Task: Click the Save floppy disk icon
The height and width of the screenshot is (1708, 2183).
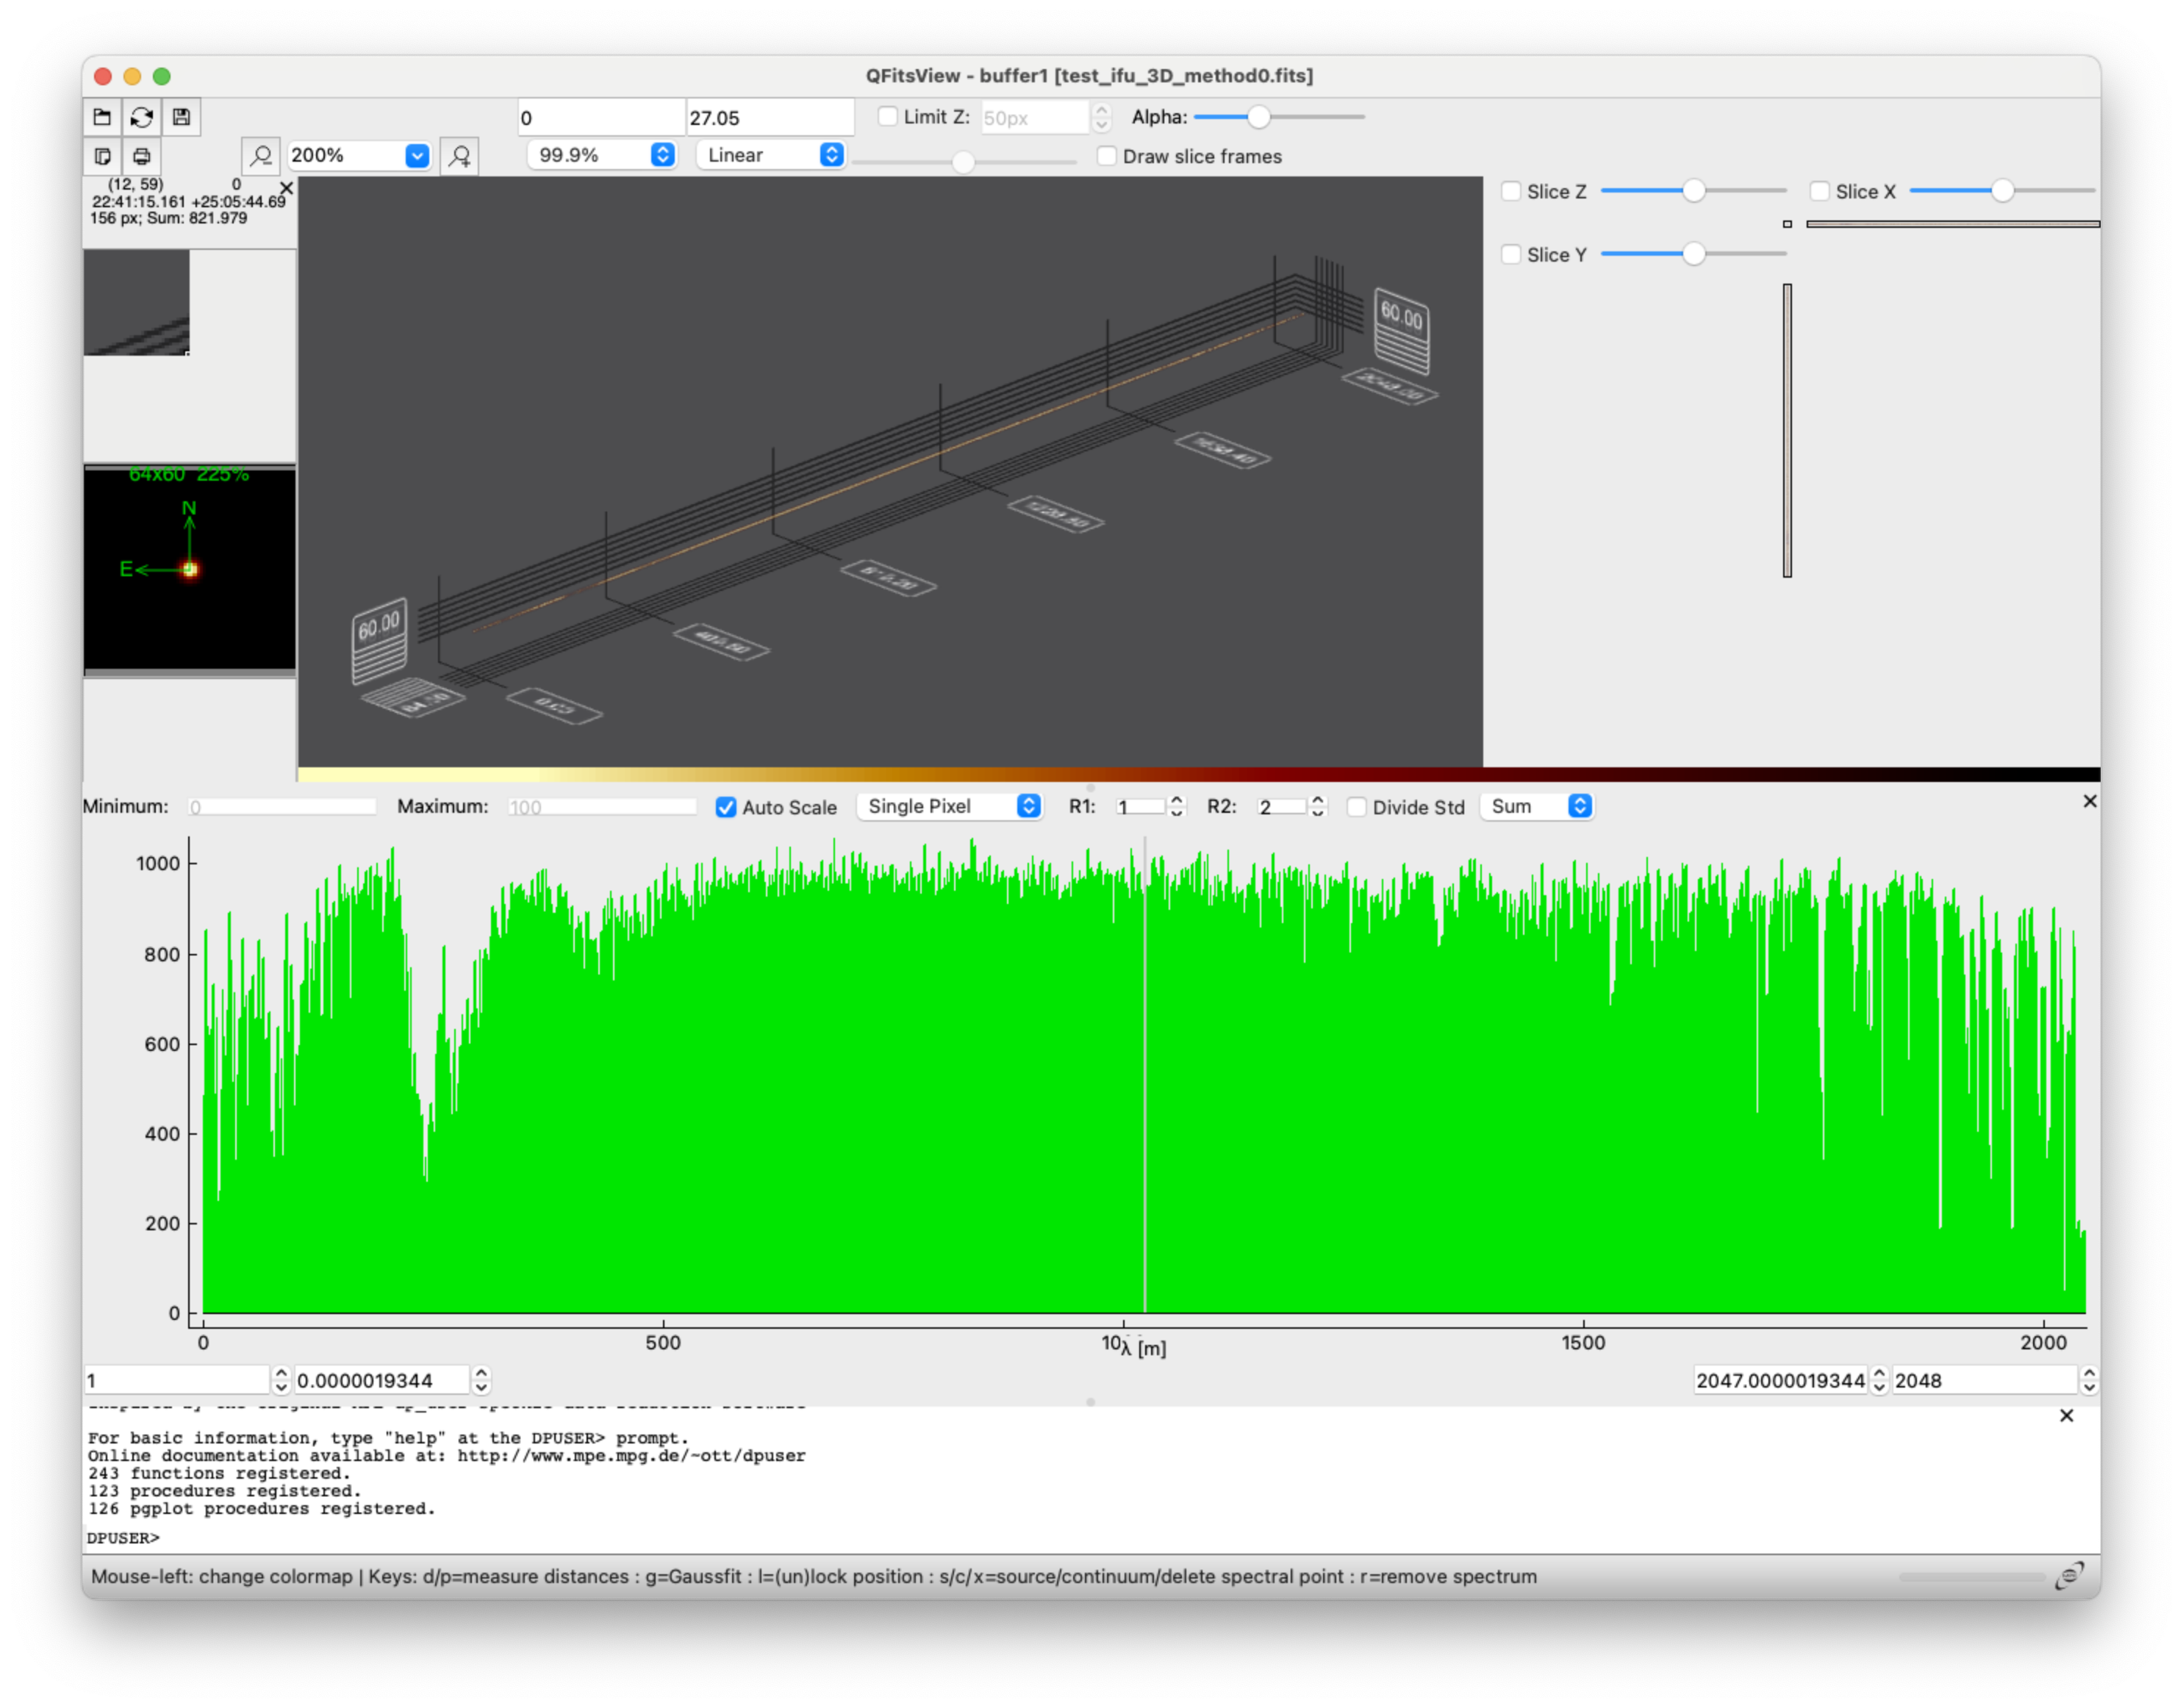Action: pyautogui.click(x=181, y=117)
